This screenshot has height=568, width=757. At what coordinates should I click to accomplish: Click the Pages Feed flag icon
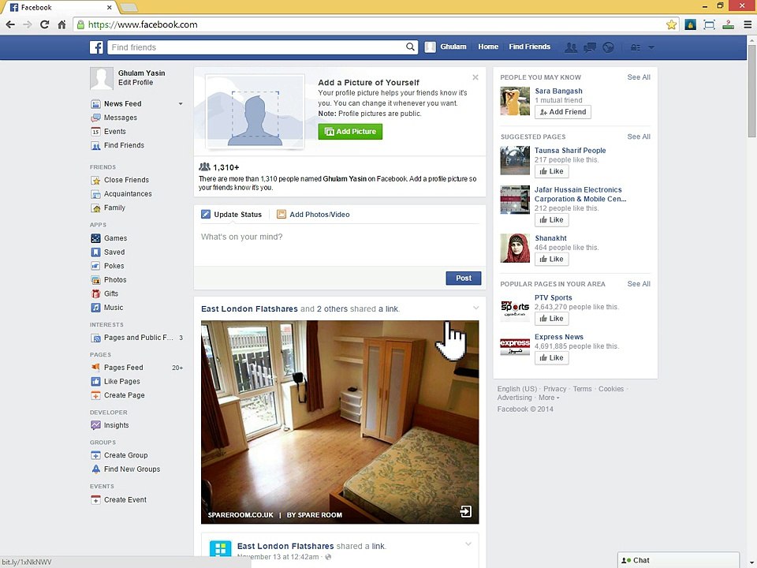(95, 368)
